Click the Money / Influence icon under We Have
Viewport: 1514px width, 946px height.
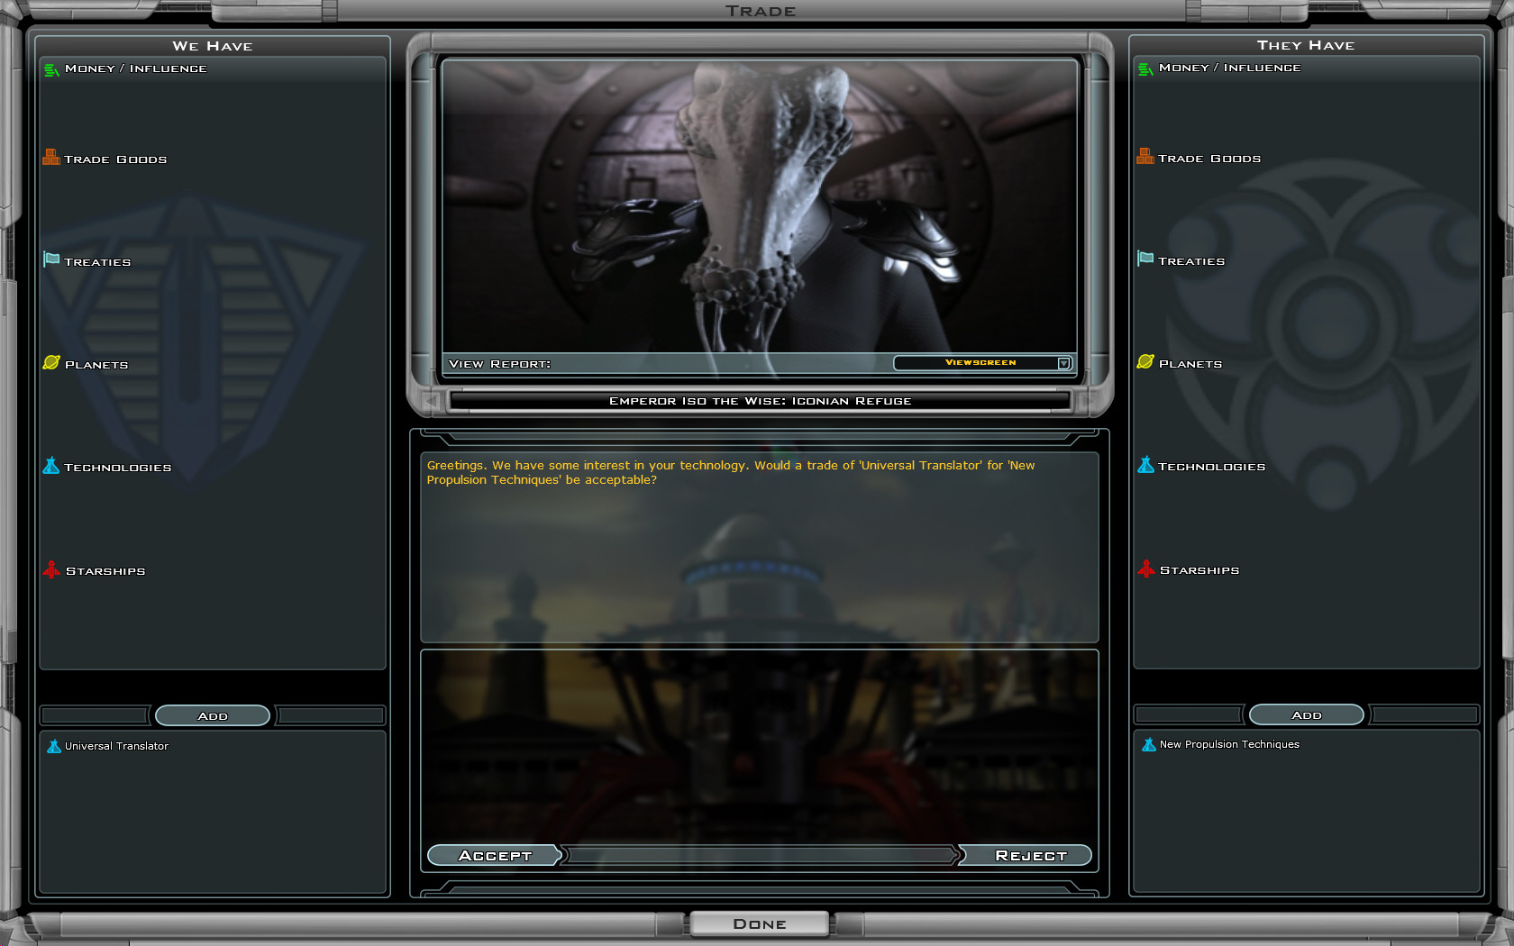(x=51, y=69)
